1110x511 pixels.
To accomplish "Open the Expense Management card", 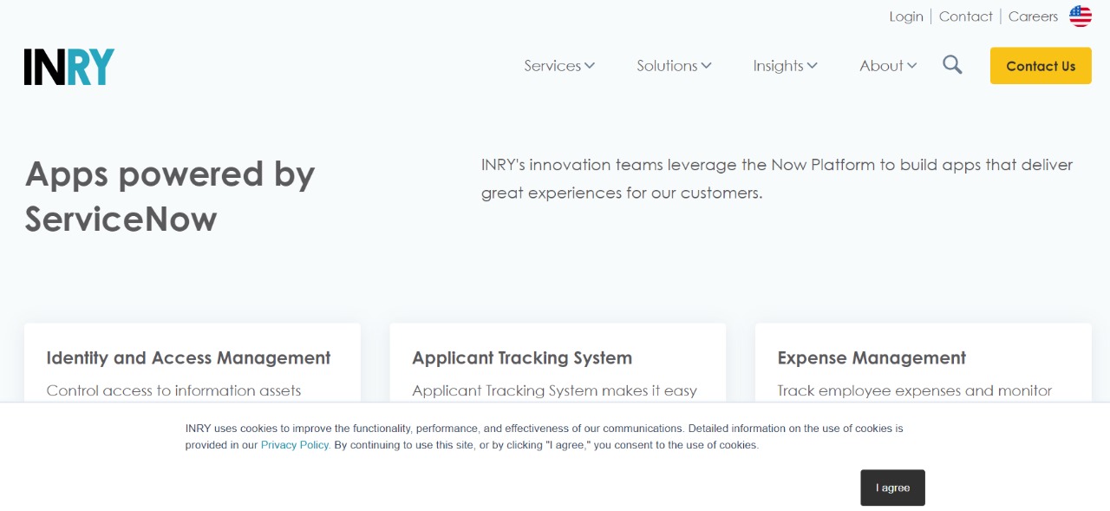I will pos(872,358).
